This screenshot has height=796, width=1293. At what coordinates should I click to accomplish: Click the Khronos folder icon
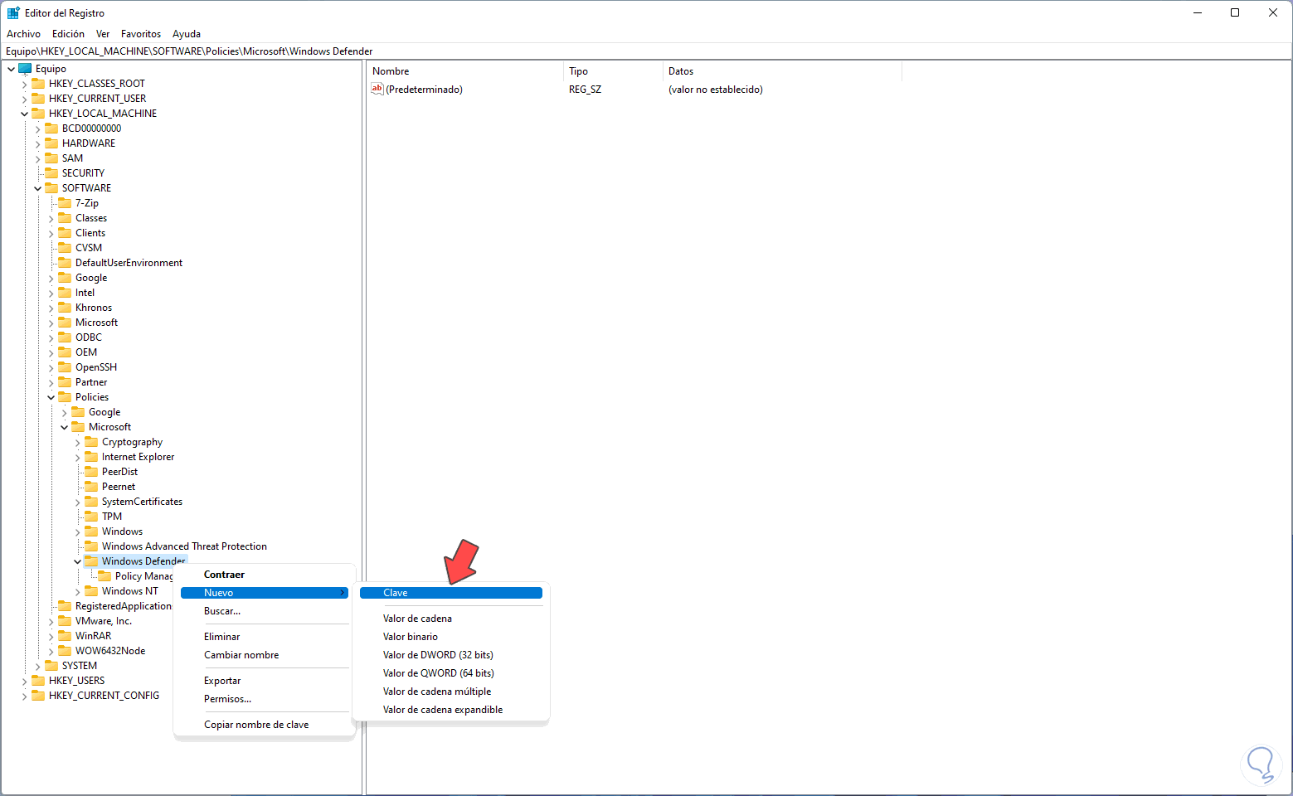click(65, 308)
